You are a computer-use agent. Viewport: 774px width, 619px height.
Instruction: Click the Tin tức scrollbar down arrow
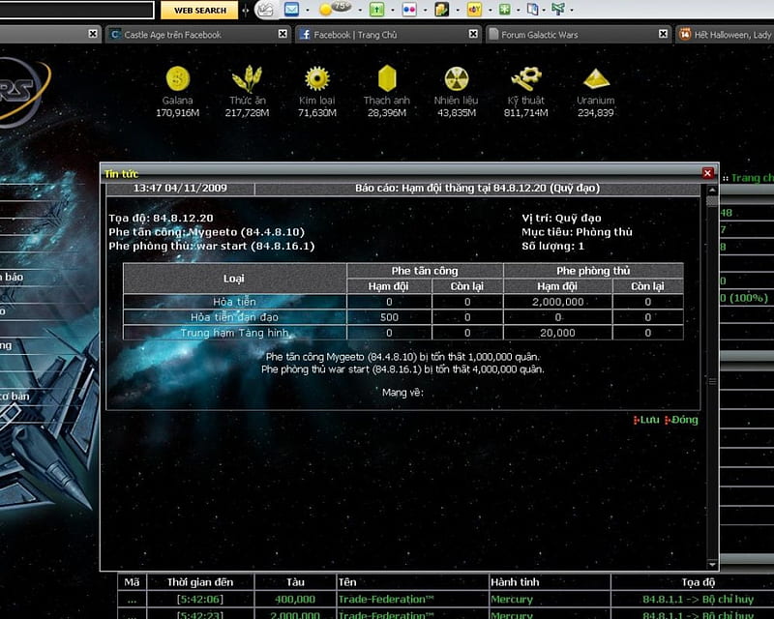pyautogui.click(x=712, y=564)
